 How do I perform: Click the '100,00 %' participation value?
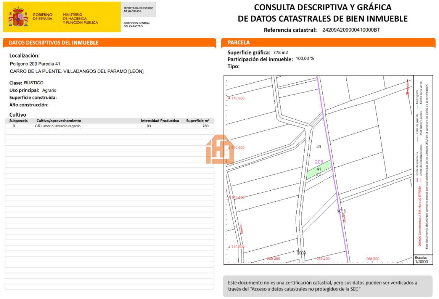pos(305,59)
